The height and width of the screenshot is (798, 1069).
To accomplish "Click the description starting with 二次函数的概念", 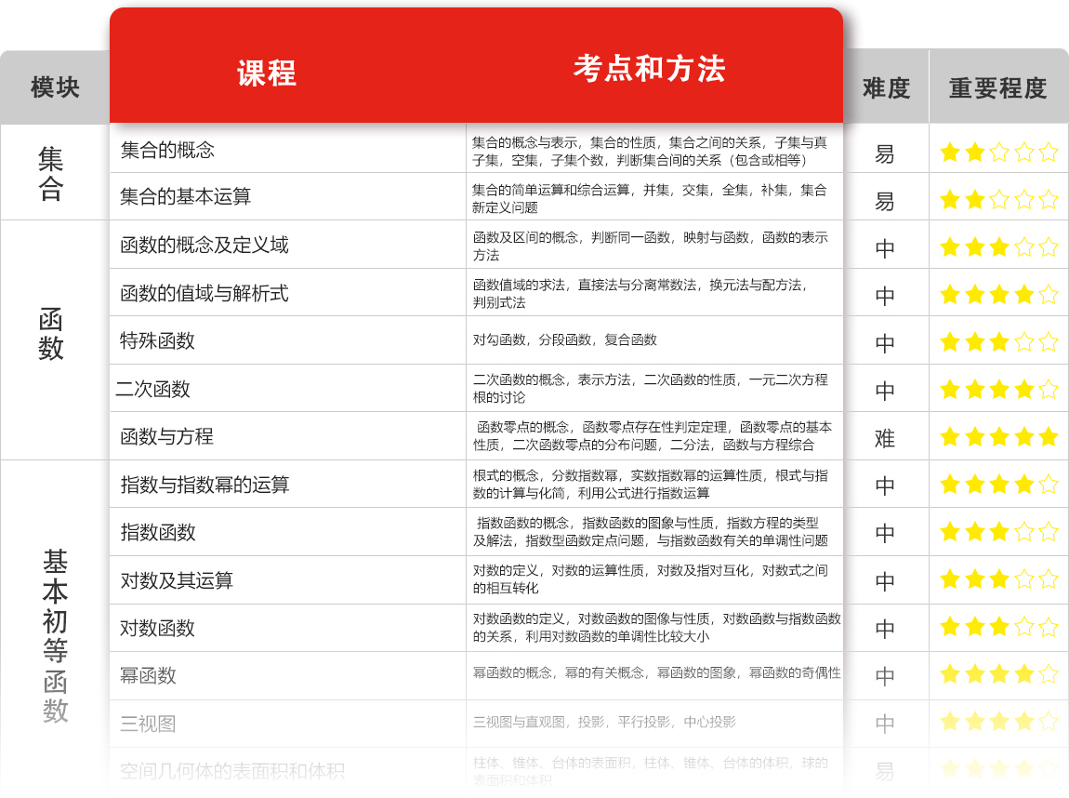I will point(651,388).
